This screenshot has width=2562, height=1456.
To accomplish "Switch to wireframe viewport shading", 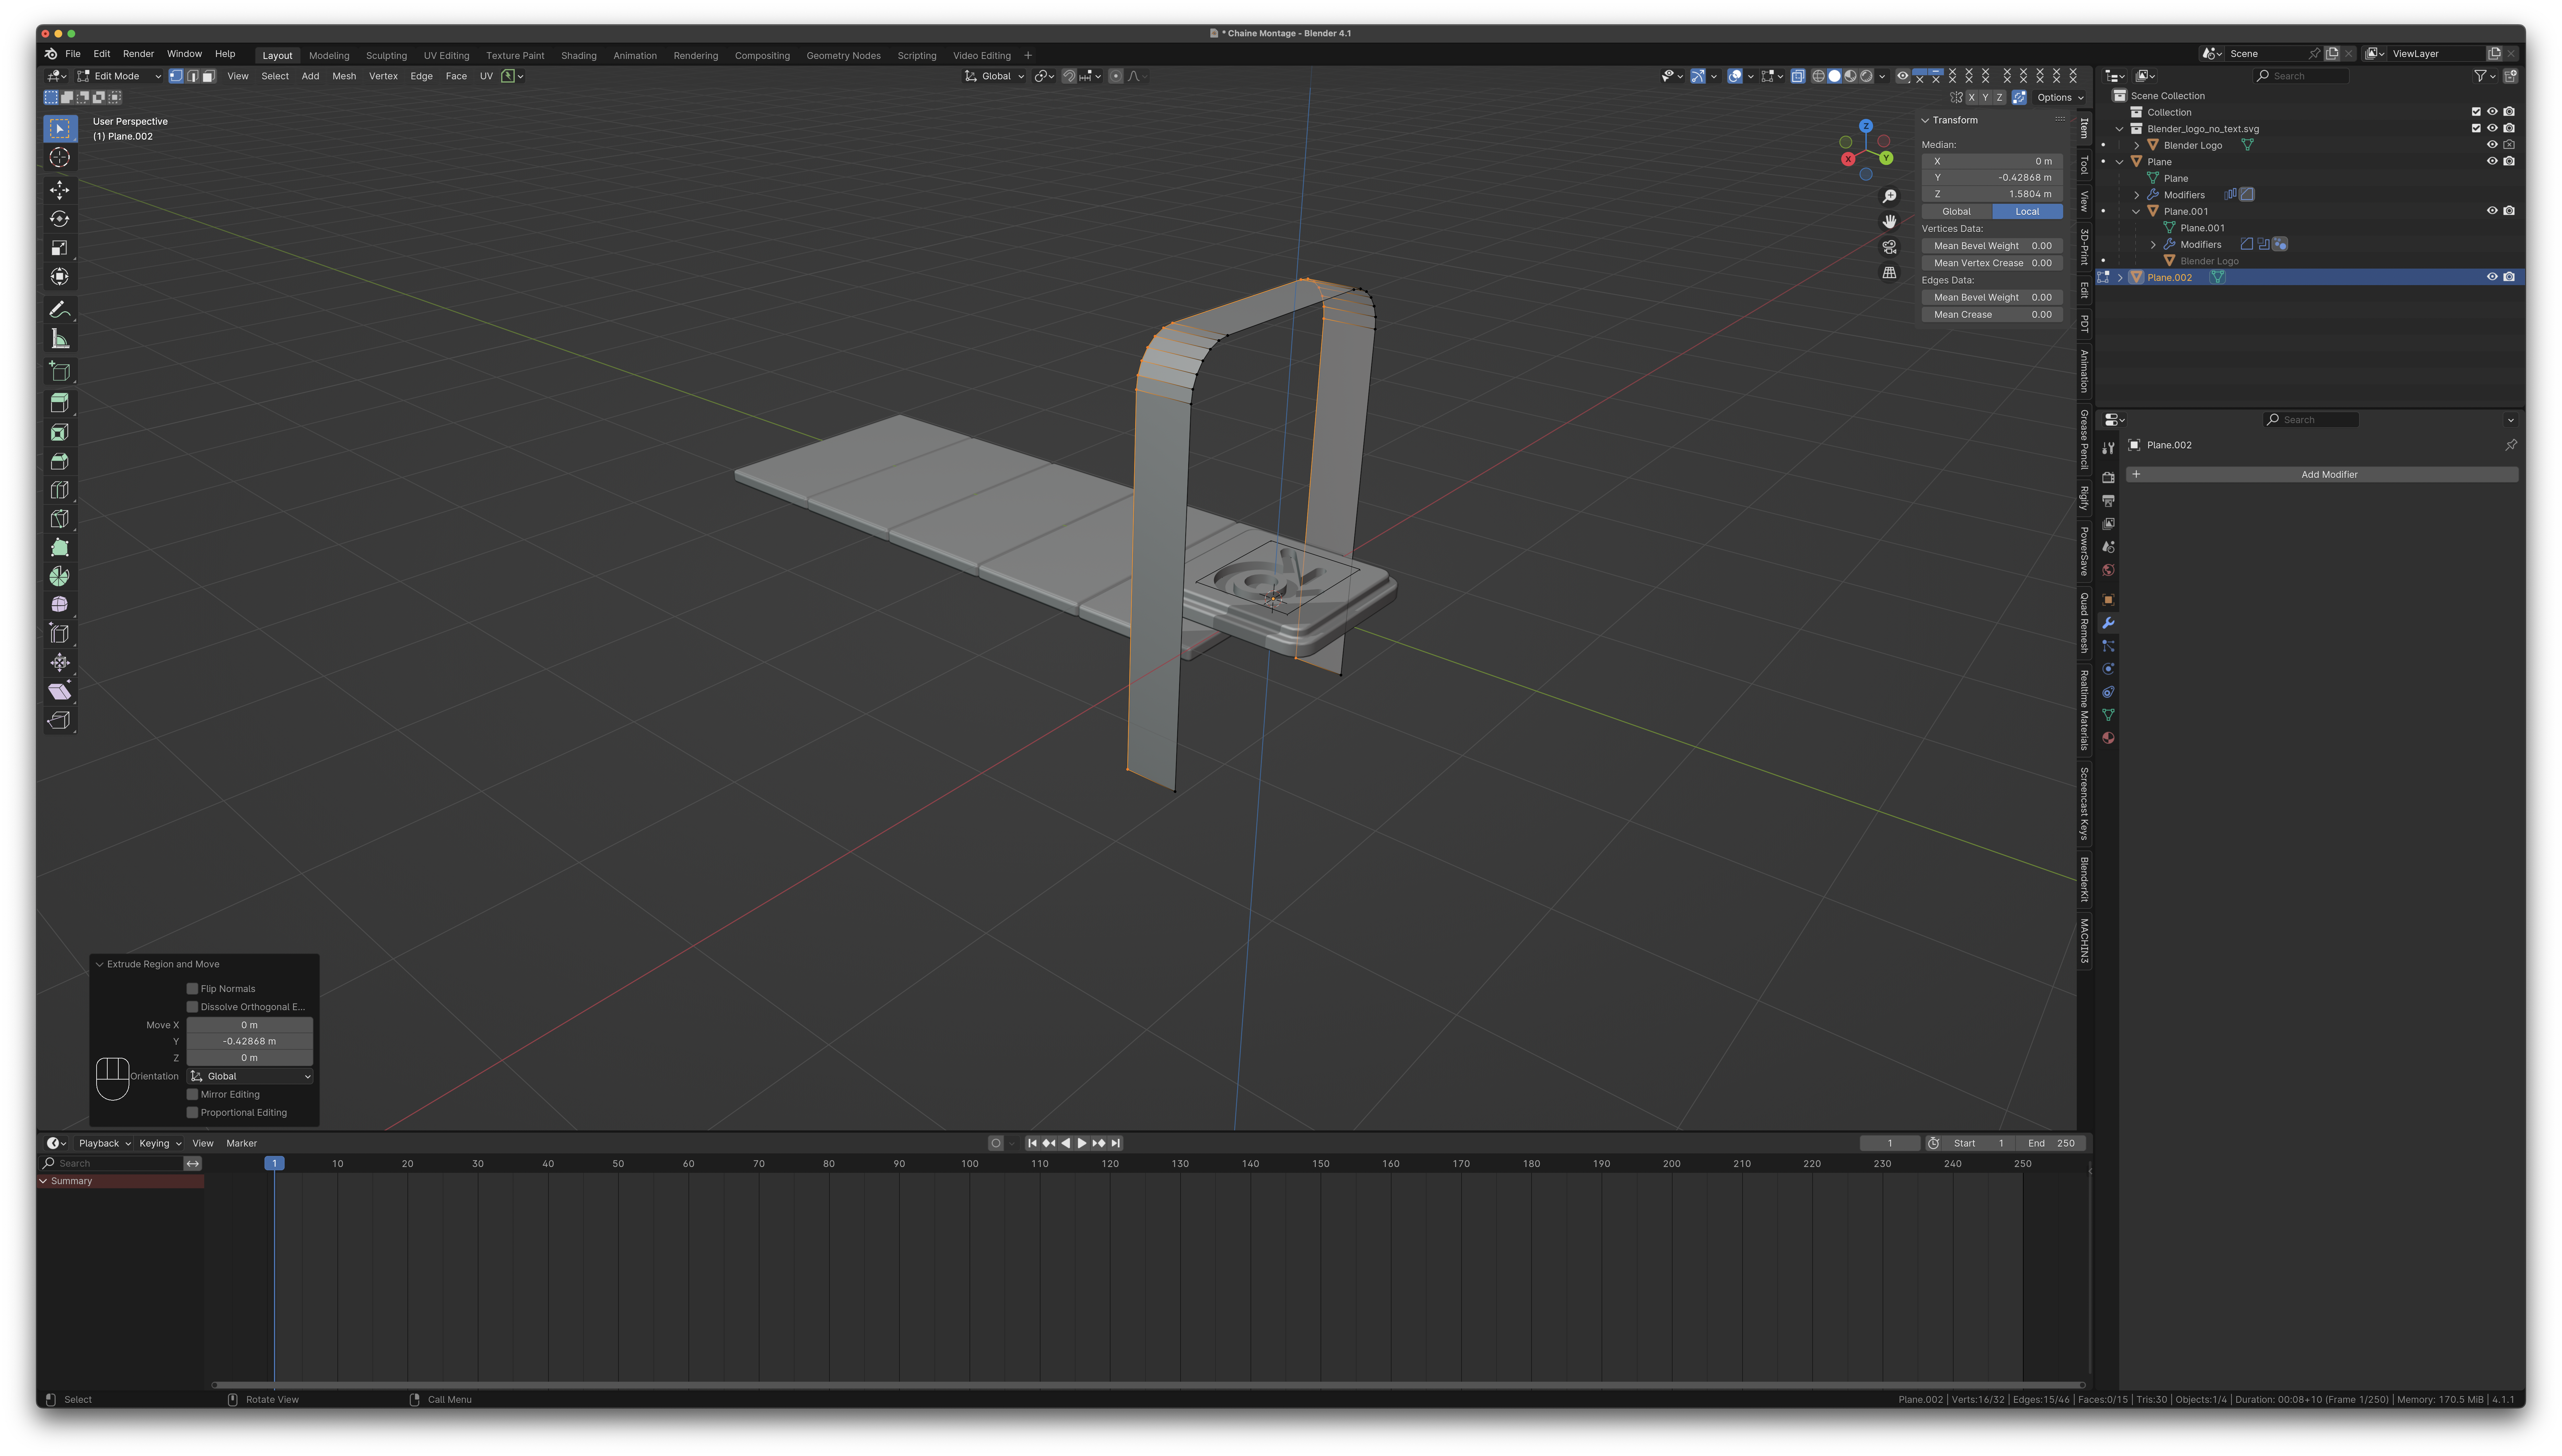I will click(x=1819, y=76).
